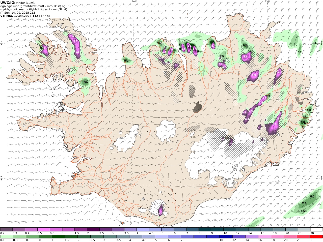
Task: Click the 1.5 purple swatch in upper row
Action: click(x=81, y=229)
